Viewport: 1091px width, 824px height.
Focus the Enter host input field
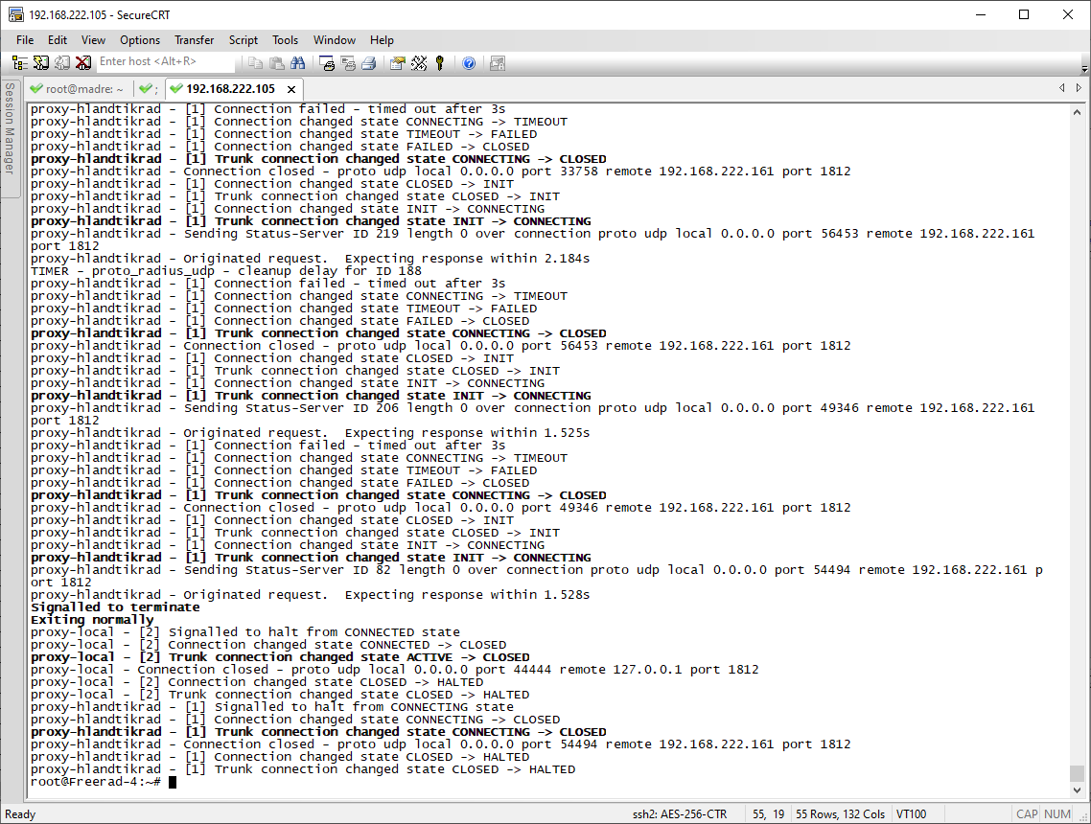[x=166, y=62]
